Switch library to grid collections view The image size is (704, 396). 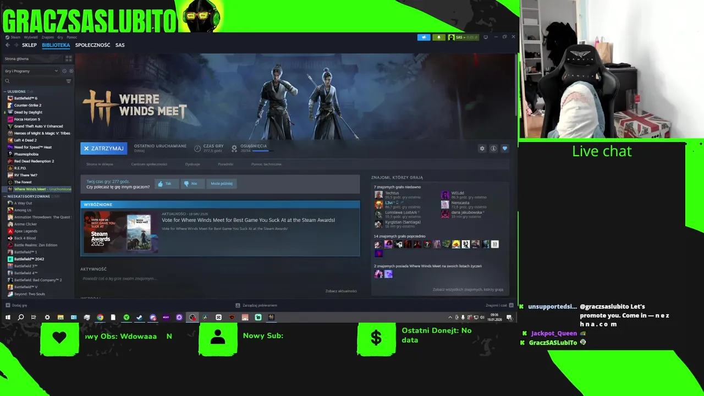(69, 58)
